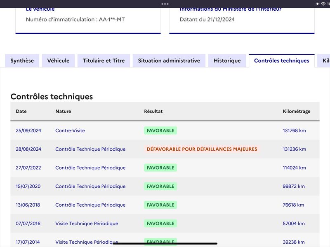
Task: Click FAVORABLE badge for 25/09/2024
Action: 160,130
